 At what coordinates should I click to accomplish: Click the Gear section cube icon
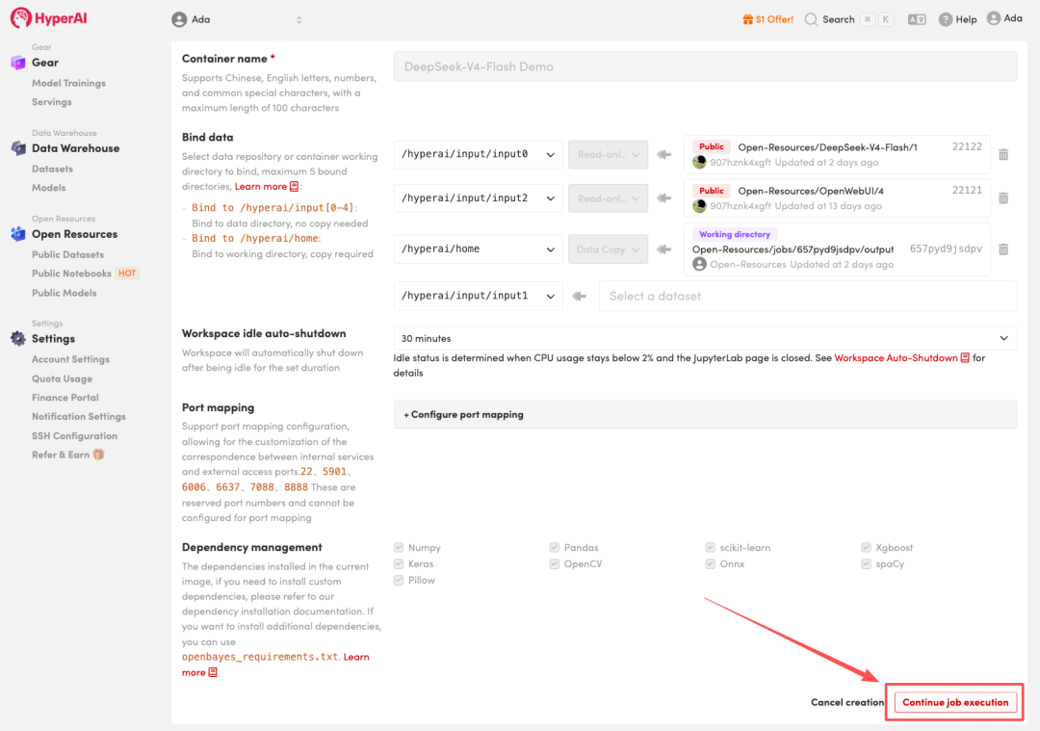coord(18,63)
